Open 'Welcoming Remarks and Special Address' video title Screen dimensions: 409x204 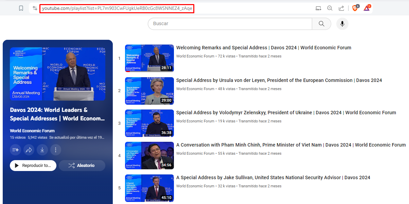tap(264, 48)
